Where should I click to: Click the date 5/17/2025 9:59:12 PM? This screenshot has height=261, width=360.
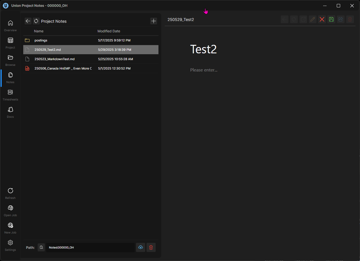[114, 40]
